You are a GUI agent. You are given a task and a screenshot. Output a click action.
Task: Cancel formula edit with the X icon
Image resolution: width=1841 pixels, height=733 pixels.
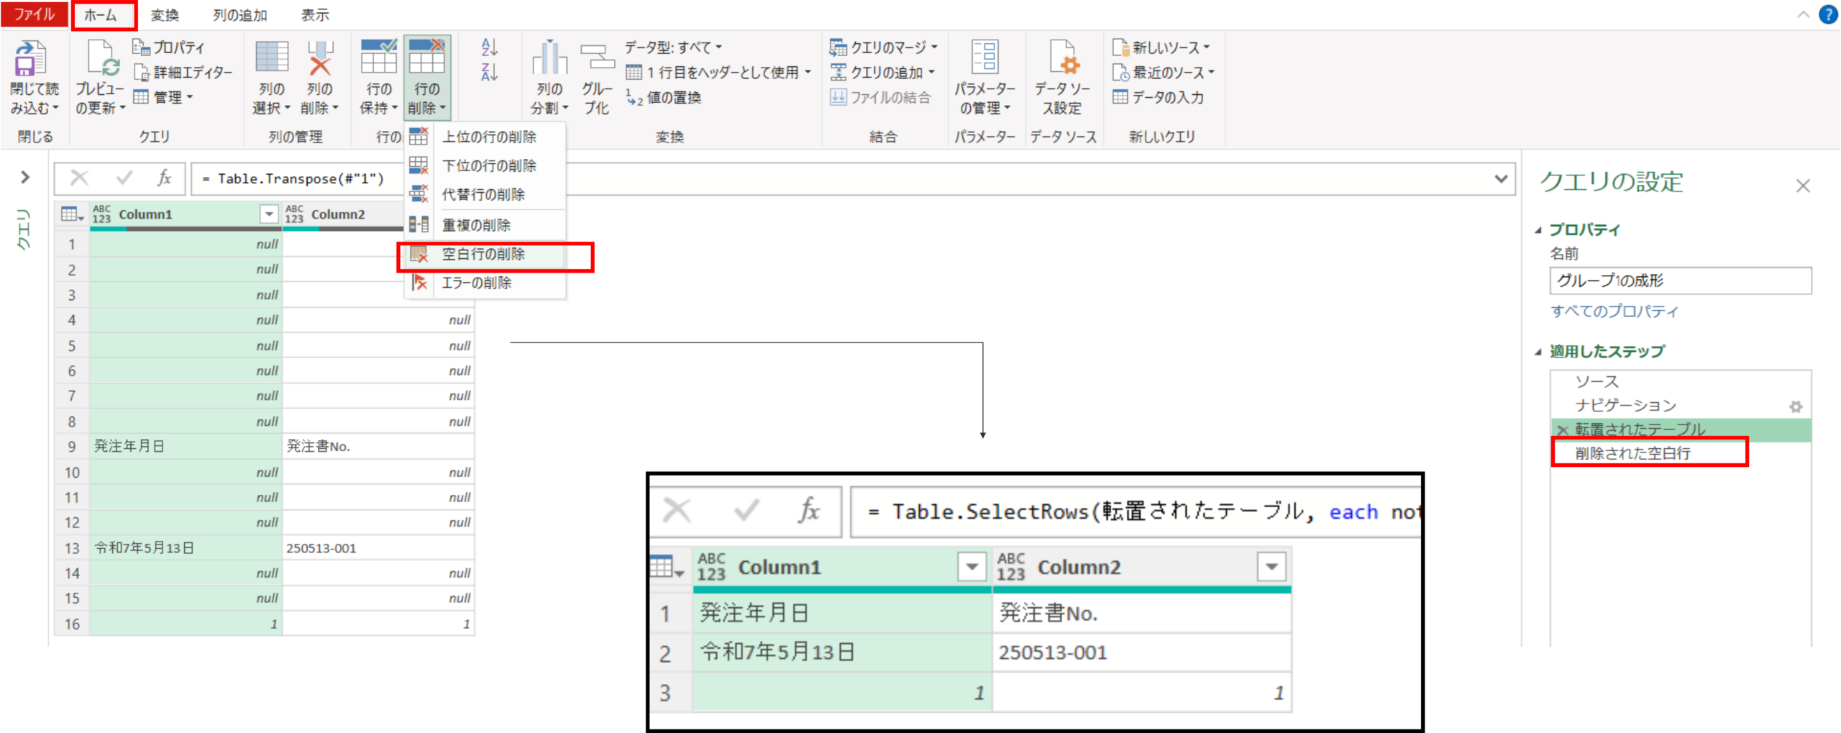click(79, 178)
